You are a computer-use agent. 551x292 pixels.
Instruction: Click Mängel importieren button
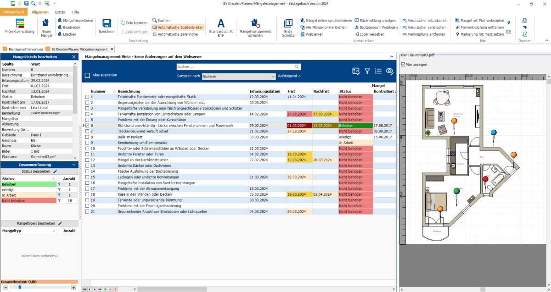75,21
